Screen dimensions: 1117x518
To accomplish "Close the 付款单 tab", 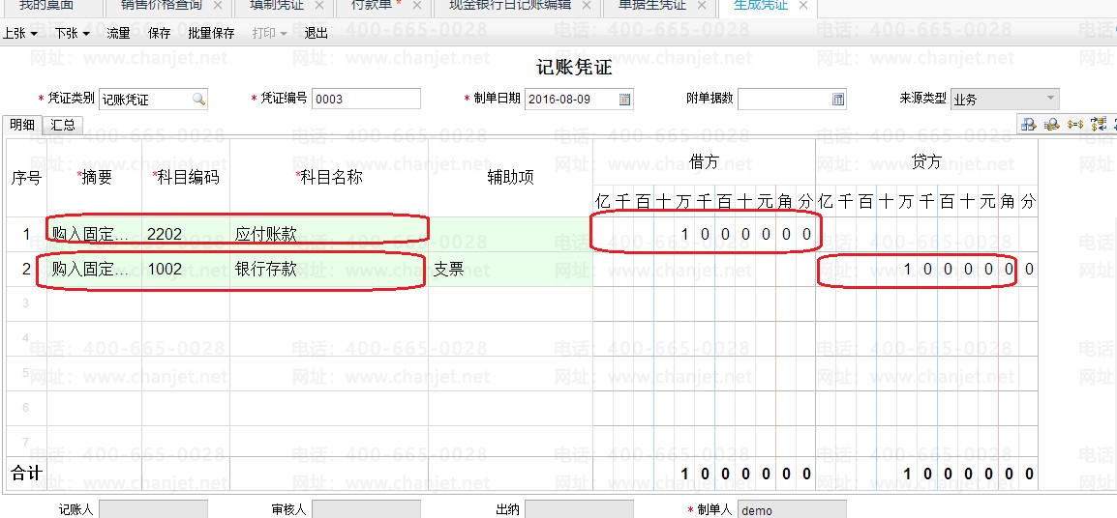I will click(x=417, y=6).
